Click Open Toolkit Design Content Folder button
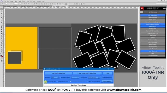The width and height of the screenshot is (167, 93). click(x=87, y=73)
